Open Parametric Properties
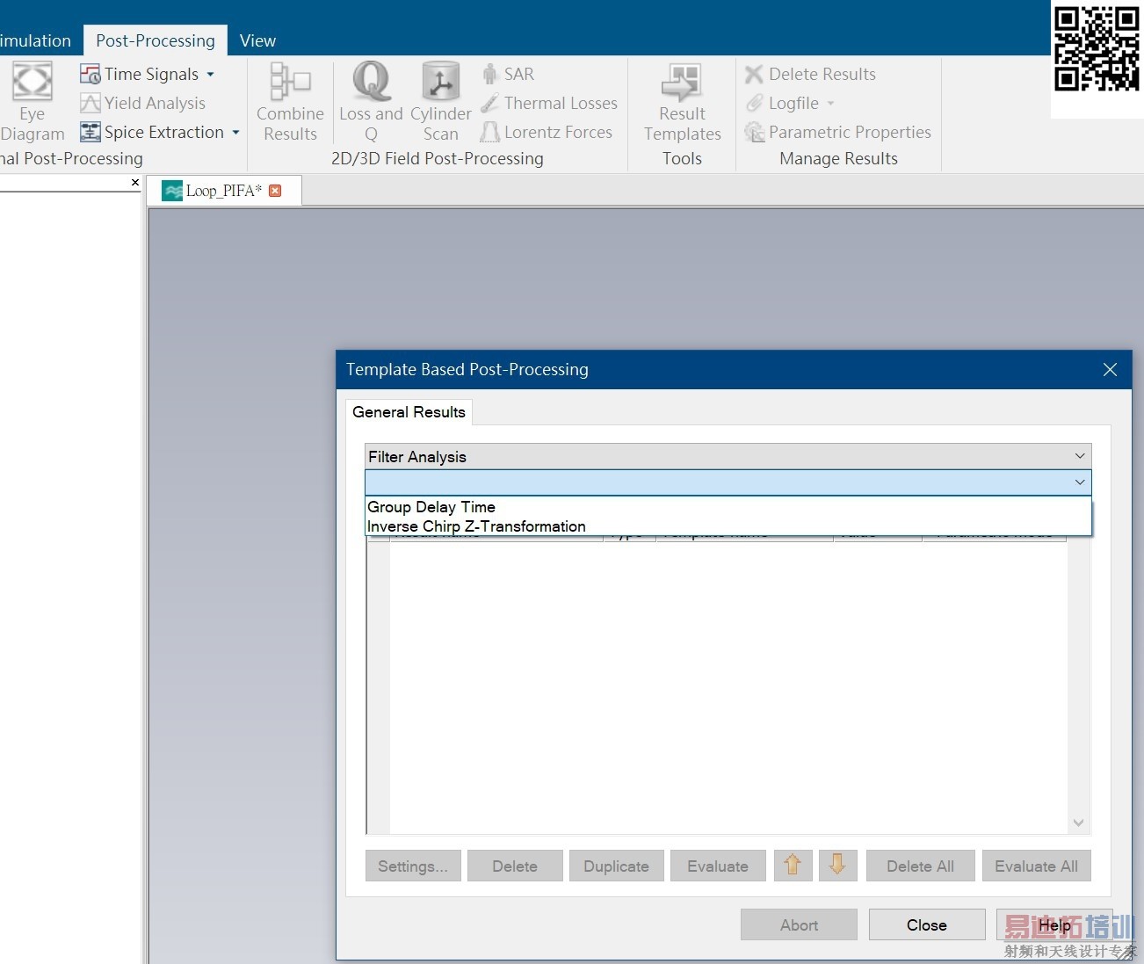 (x=837, y=132)
